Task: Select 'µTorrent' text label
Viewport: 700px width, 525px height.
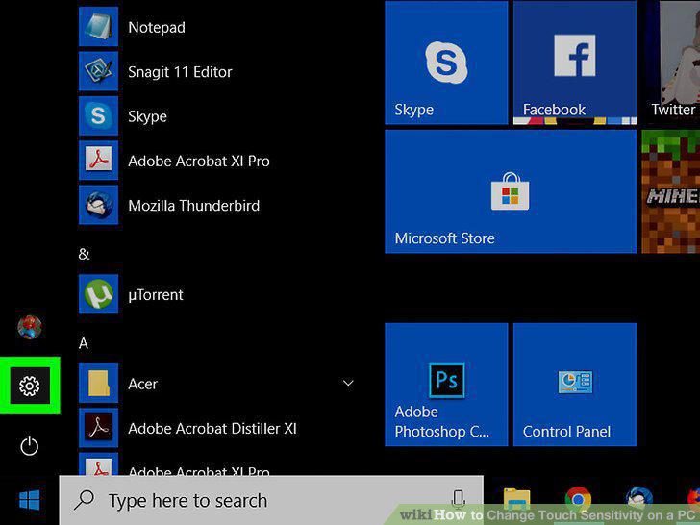Action: pyautogui.click(x=156, y=295)
